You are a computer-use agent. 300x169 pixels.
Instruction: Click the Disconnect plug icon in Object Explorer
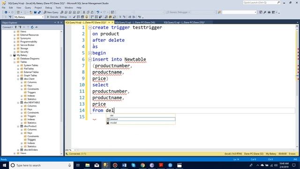tap(20, 27)
